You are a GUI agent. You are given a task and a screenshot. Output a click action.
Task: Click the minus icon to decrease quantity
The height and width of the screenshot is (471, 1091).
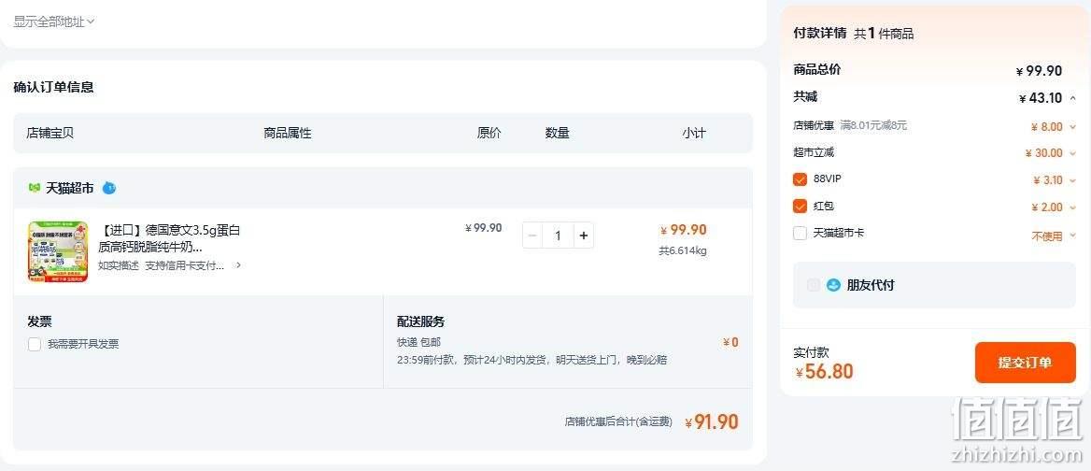tap(532, 235)
